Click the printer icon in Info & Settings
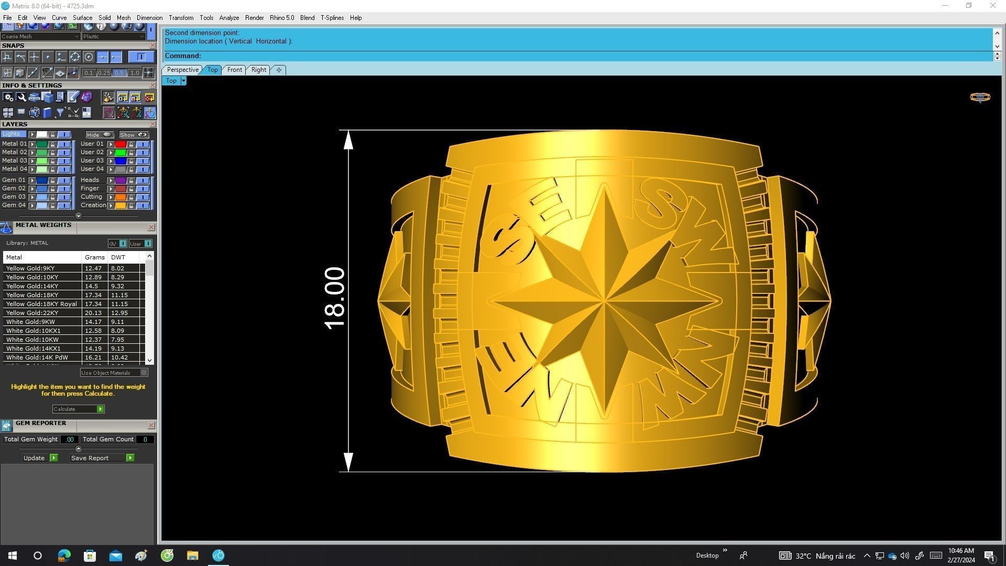 [x=34, y=97]
